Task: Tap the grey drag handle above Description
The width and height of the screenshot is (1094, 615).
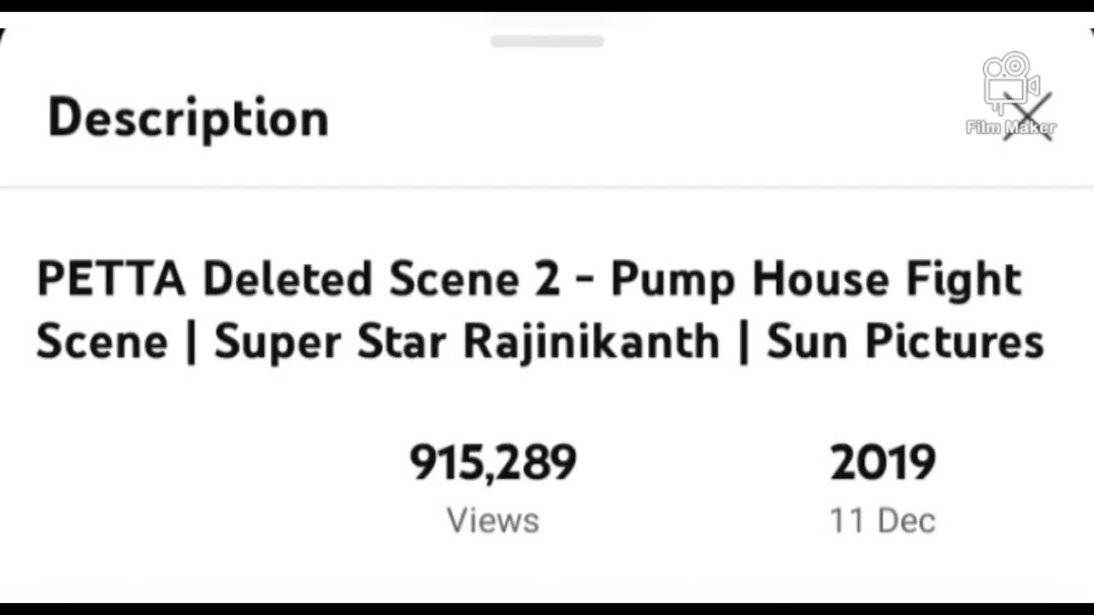Action: pyautogui.click(x=547, y=41)
